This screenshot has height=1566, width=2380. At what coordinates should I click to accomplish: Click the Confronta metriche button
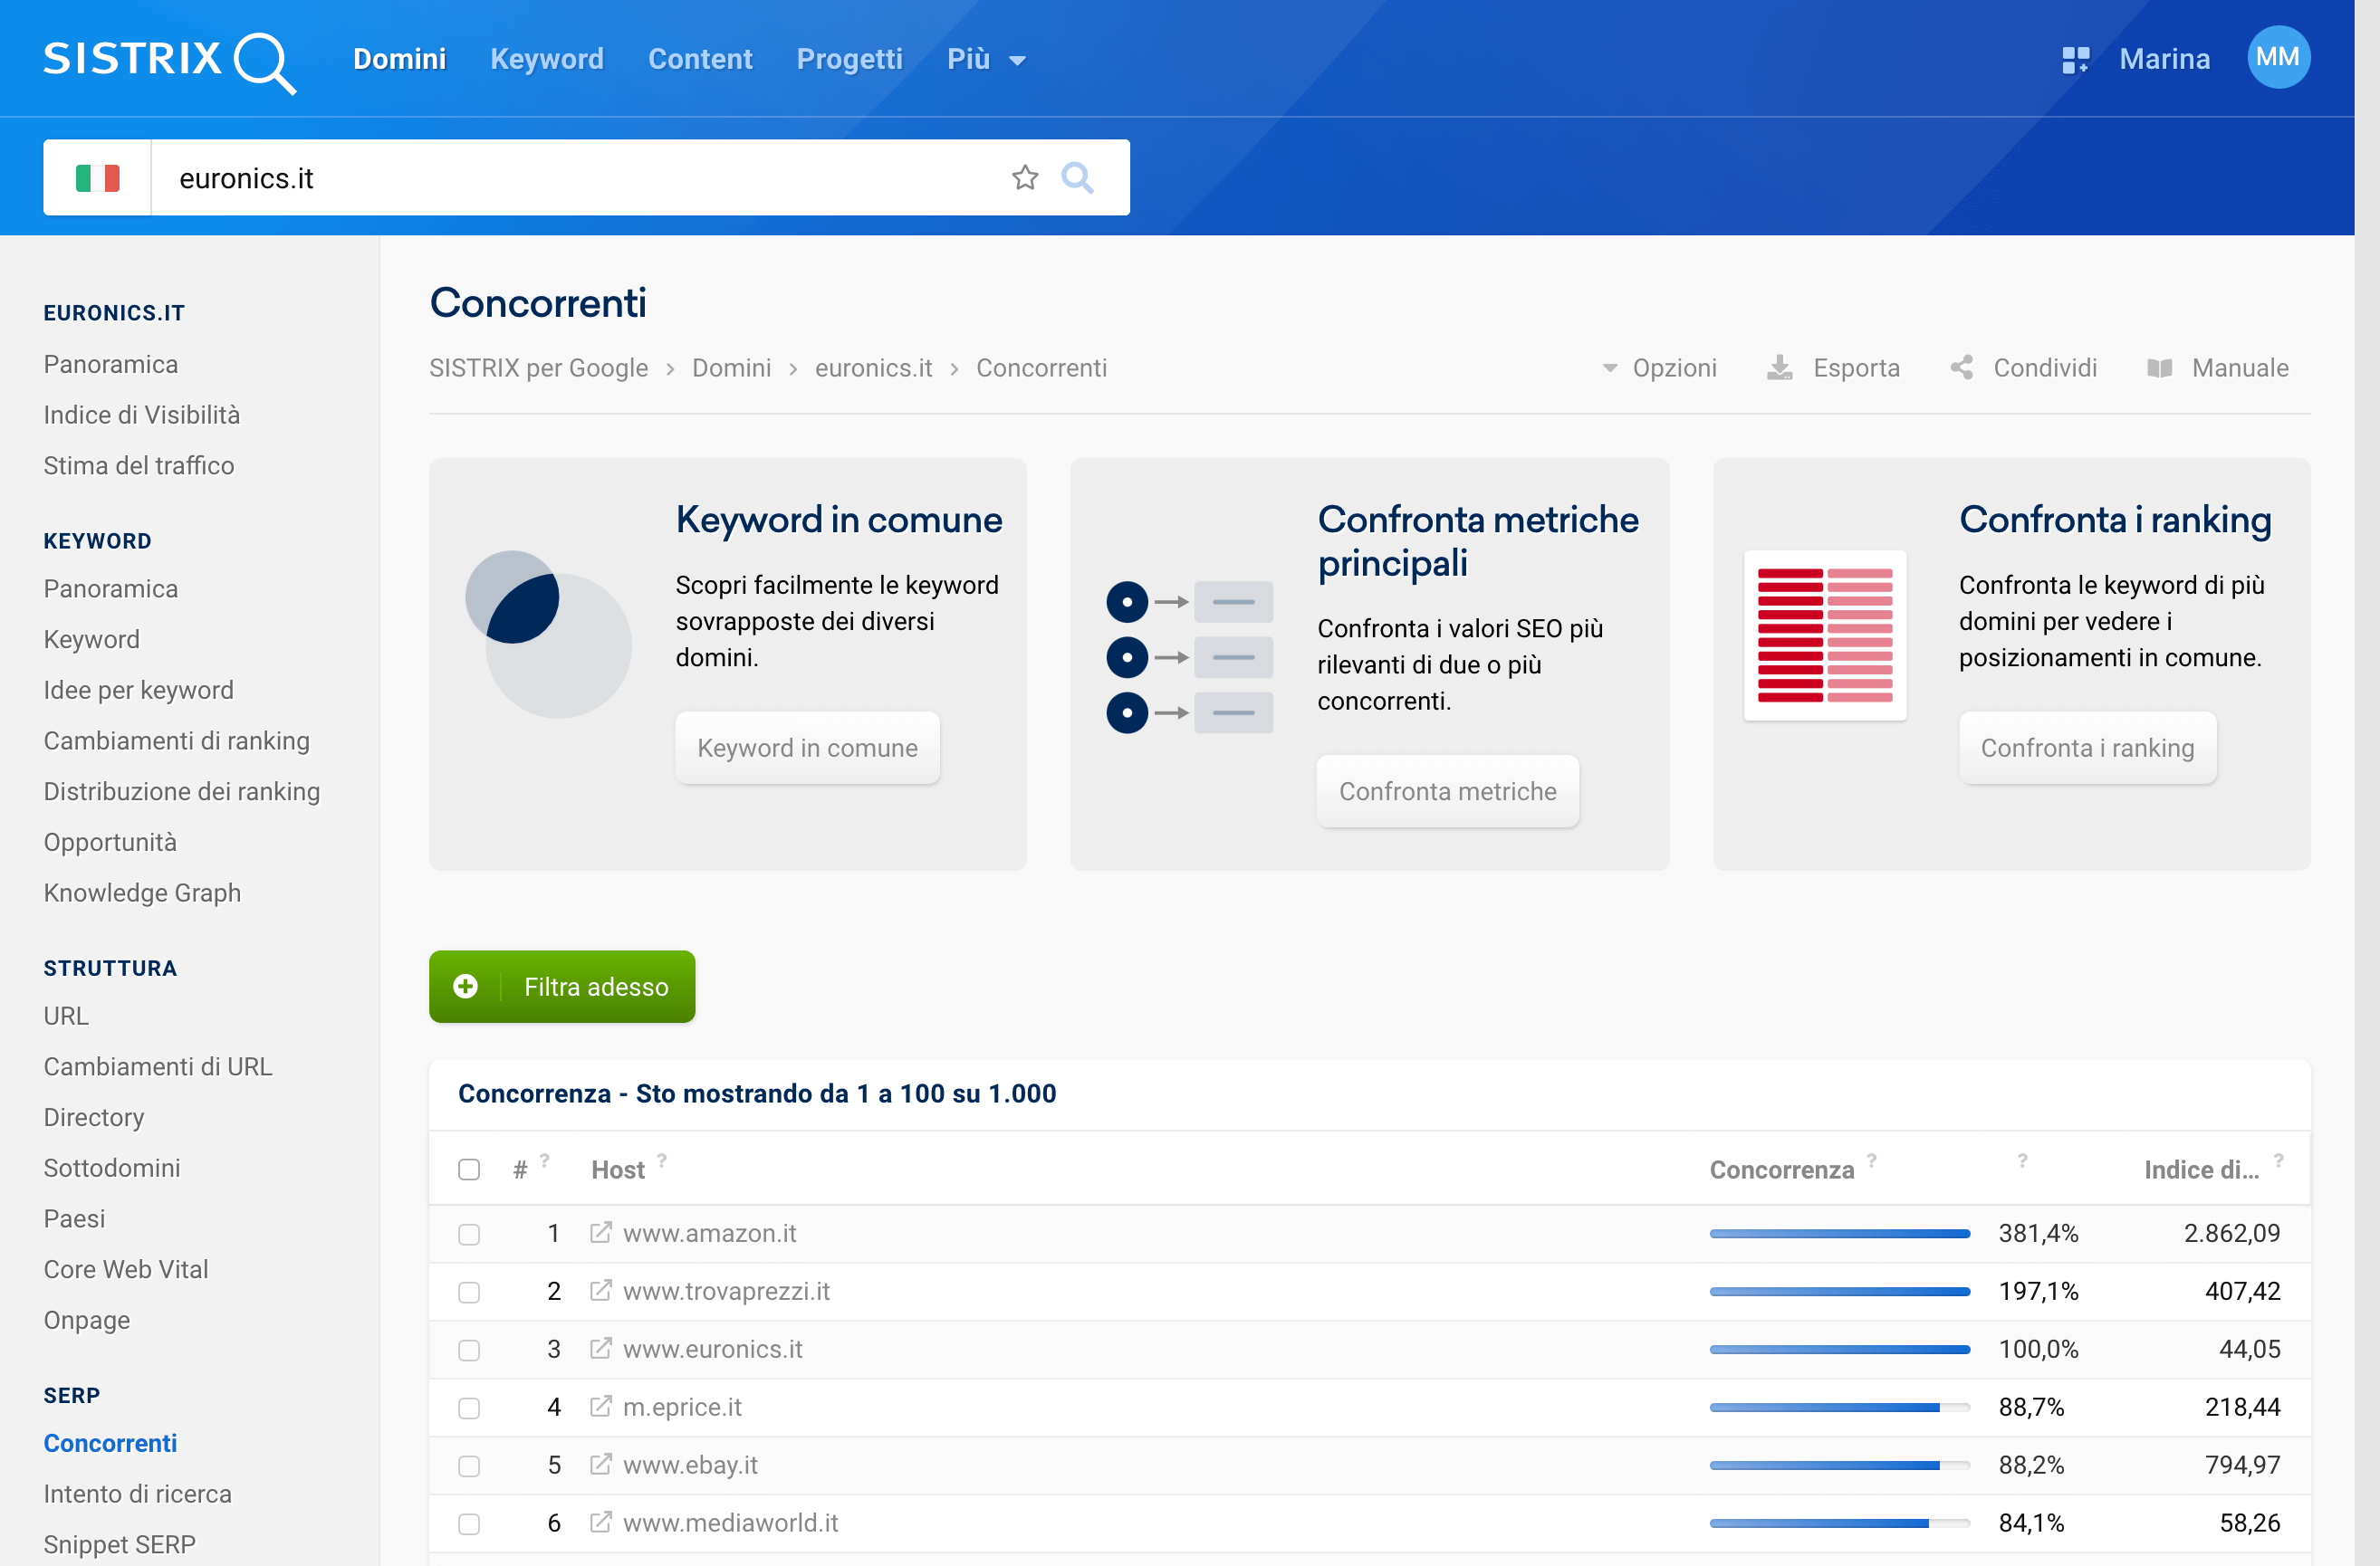(1447, 790)
